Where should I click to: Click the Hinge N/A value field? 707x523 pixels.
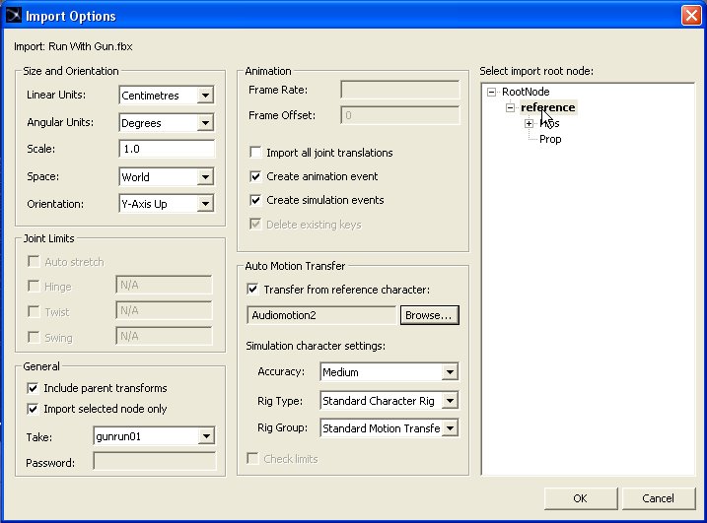pyautogui.click(x=164, y=286)
